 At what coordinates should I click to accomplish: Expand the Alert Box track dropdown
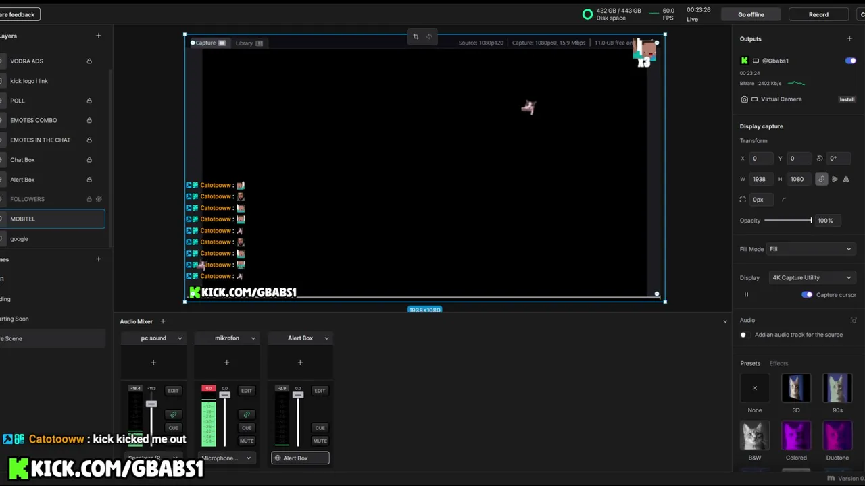tap(326, 338)
